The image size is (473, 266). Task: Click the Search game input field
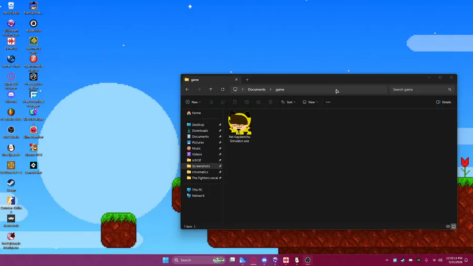[421, 89]
